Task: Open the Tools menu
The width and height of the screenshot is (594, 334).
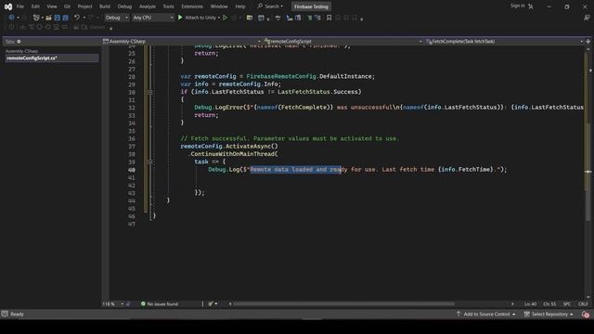Action: (169, 6)
